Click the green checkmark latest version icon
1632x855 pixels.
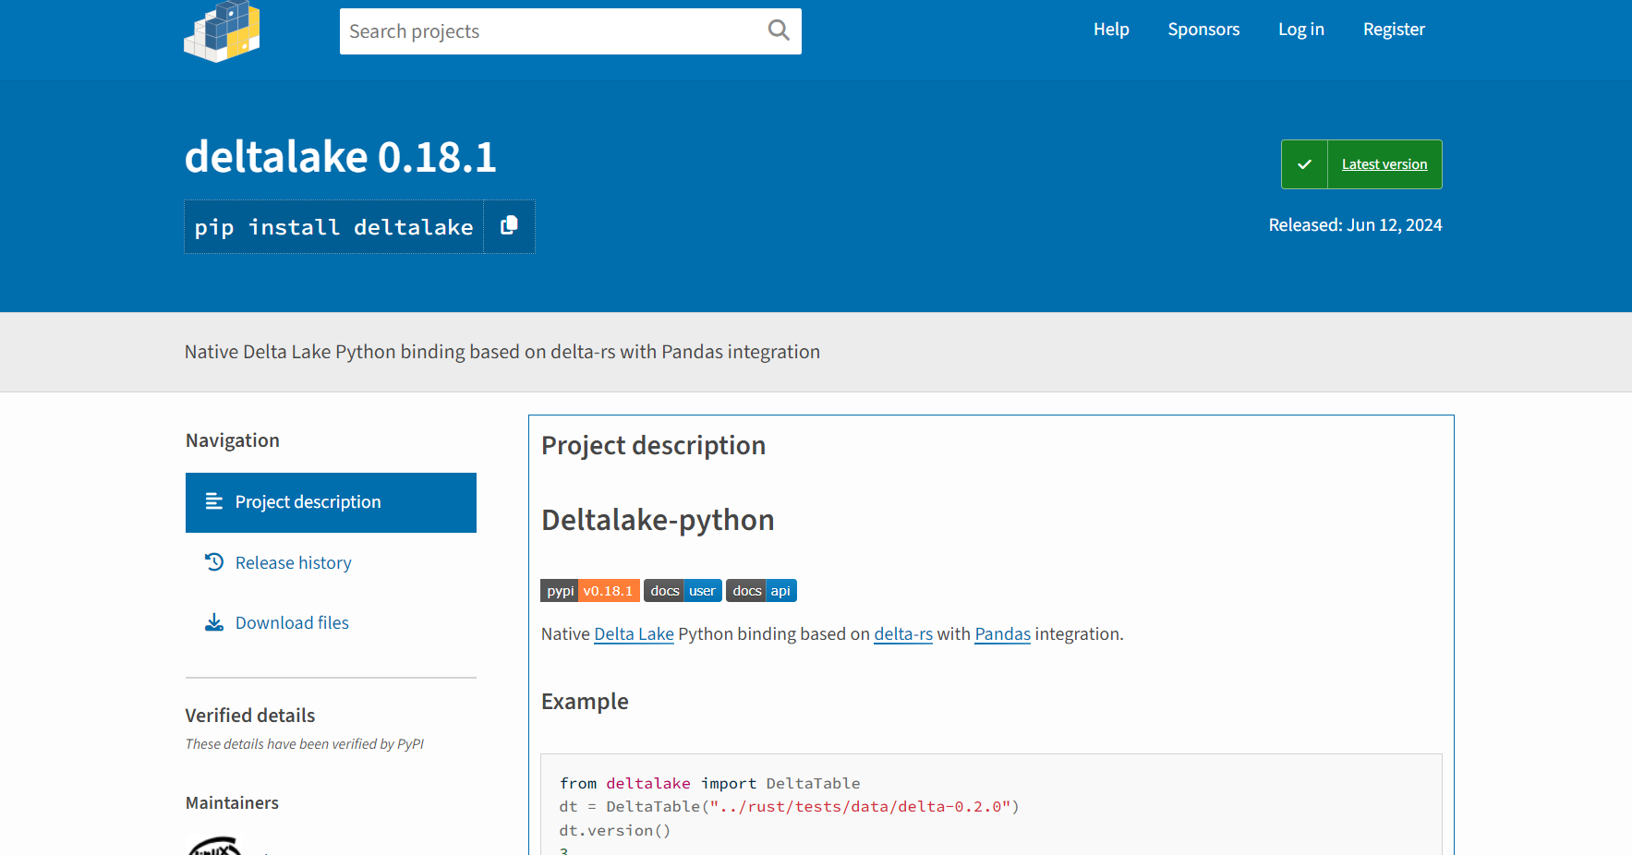click(1304, 164)
